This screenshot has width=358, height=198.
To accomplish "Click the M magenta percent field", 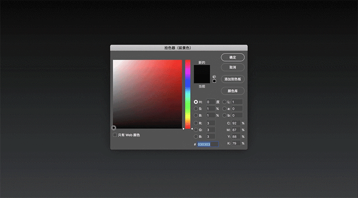I will [236, 130].
